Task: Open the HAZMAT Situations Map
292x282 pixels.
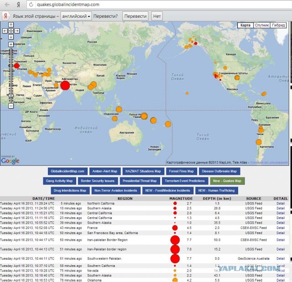Action: (143, 171)
